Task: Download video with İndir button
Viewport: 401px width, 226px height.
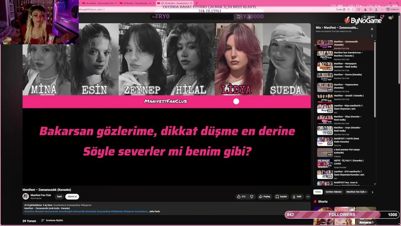Action: [297, 196]
